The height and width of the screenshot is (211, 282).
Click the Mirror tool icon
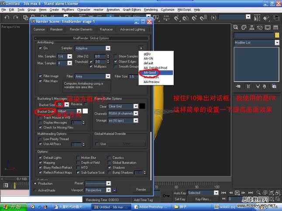pyautogui.click(x=257, y=18)
